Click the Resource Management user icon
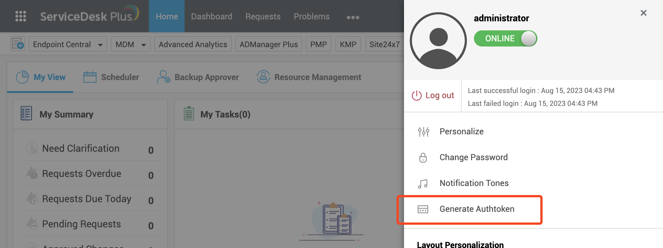 point(264,77)
